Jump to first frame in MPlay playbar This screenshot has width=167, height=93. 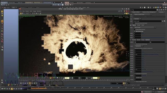(21, 83)
